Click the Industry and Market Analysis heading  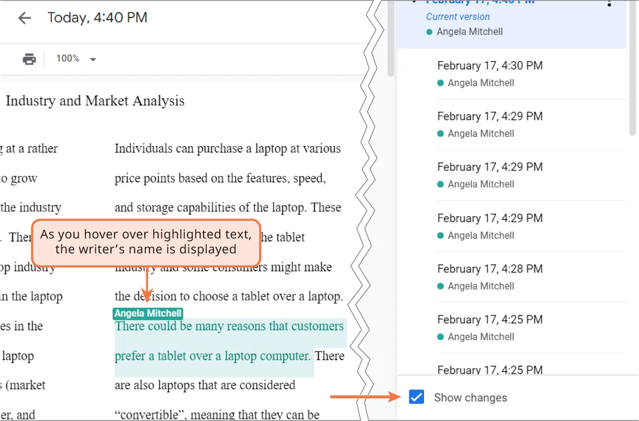pyautogui.click(x=95, y=101)
